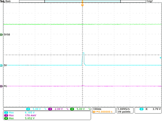The width and height of the screenshot is (162, 123).
Task: Select the channel 3 PG ground marker
Action: (2, 86)
